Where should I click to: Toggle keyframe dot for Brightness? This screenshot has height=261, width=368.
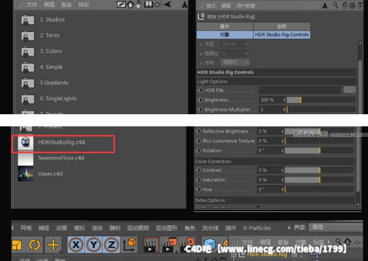point(200,100)
